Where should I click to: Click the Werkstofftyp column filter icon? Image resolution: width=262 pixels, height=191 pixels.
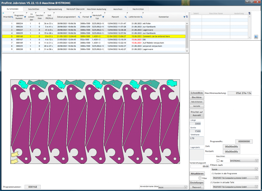(x=103, y=17)
